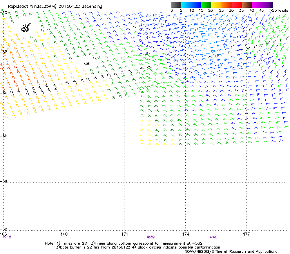
Task: Click the brown 35-40 knots color band
Action: click(247, 5)
